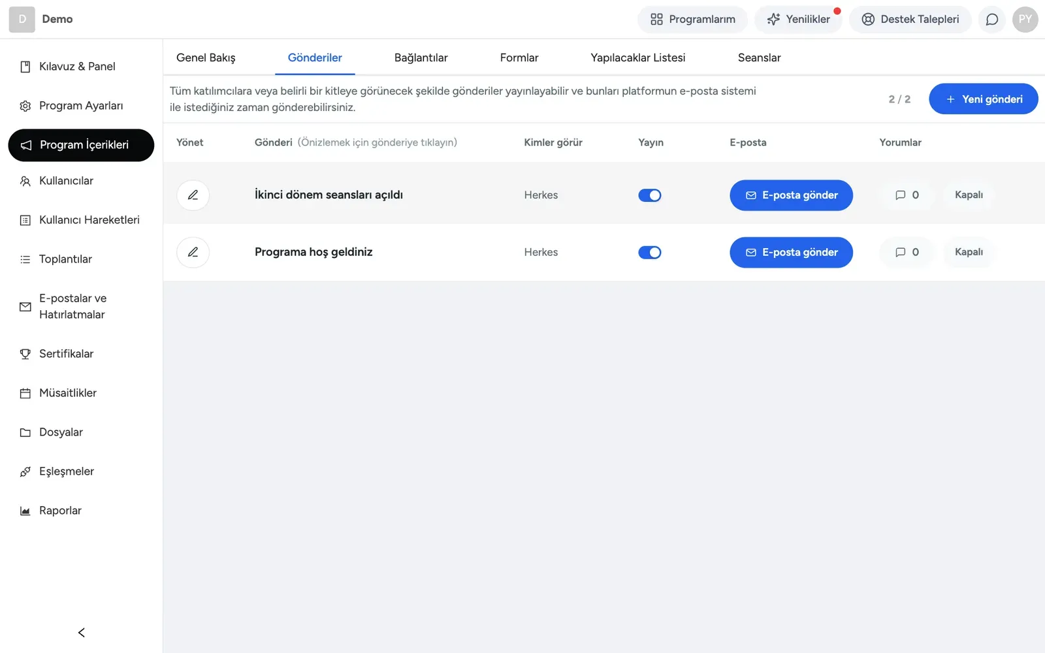Click the 2 / 2 post counter
Image resolution: width=1045 pixels, height=653 pixels.
(899, 99)
